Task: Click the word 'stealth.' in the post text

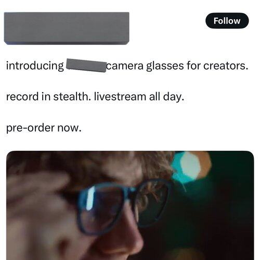Action: point(72,97)
